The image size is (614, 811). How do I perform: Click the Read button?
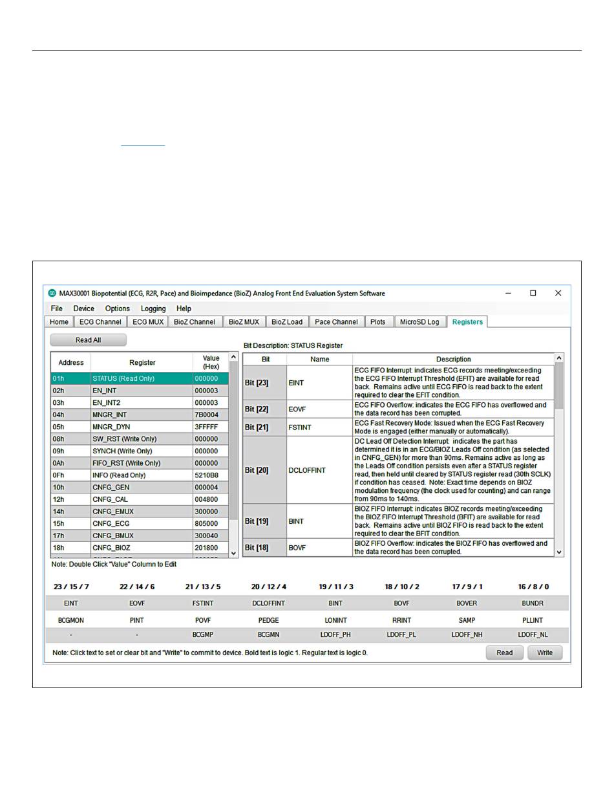(x=505, y=653)
